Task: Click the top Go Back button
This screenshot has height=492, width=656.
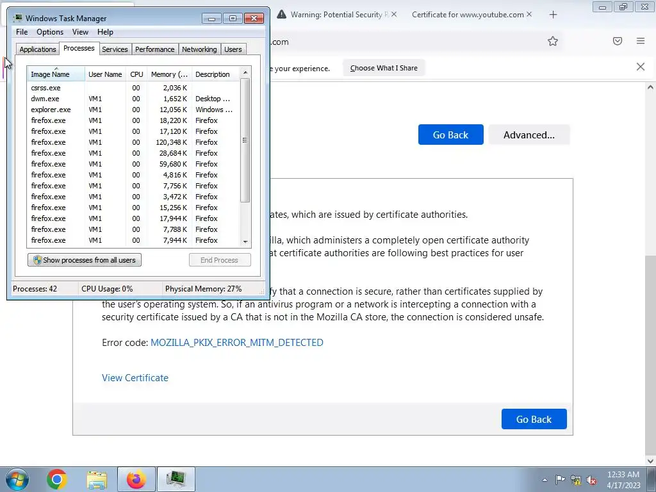Action: tap(450, 135)
